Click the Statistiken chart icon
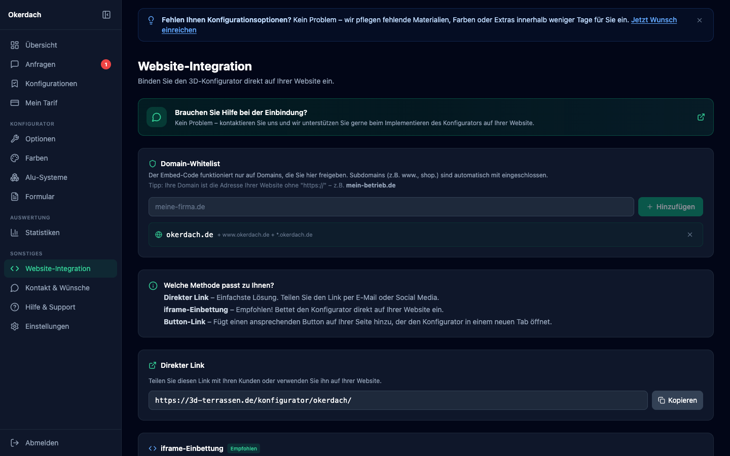Viewport: 730px width, 456px height. pos(15,233)
